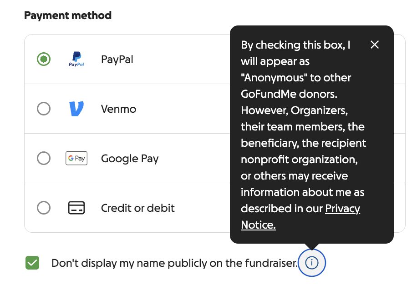Image resolution: width=417 pixels, height=290 pixels.
Task: Select the PayPal radio button
Action: click(x=44, y=59)
